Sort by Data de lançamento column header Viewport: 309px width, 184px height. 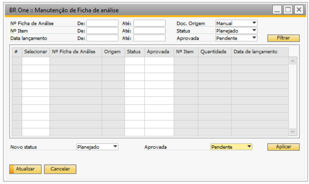pyautogui.click(x=255, y=52)
